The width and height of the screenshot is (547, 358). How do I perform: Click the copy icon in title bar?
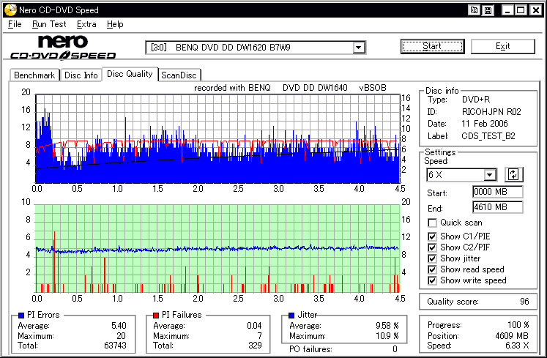point(474,10)
